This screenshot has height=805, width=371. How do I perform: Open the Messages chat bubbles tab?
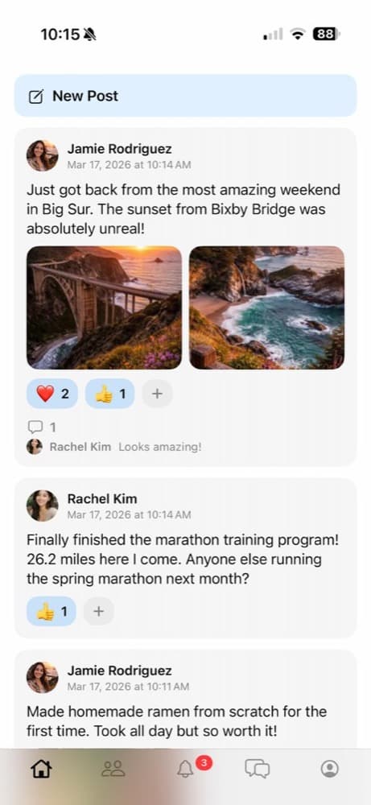tap(257, 769)
